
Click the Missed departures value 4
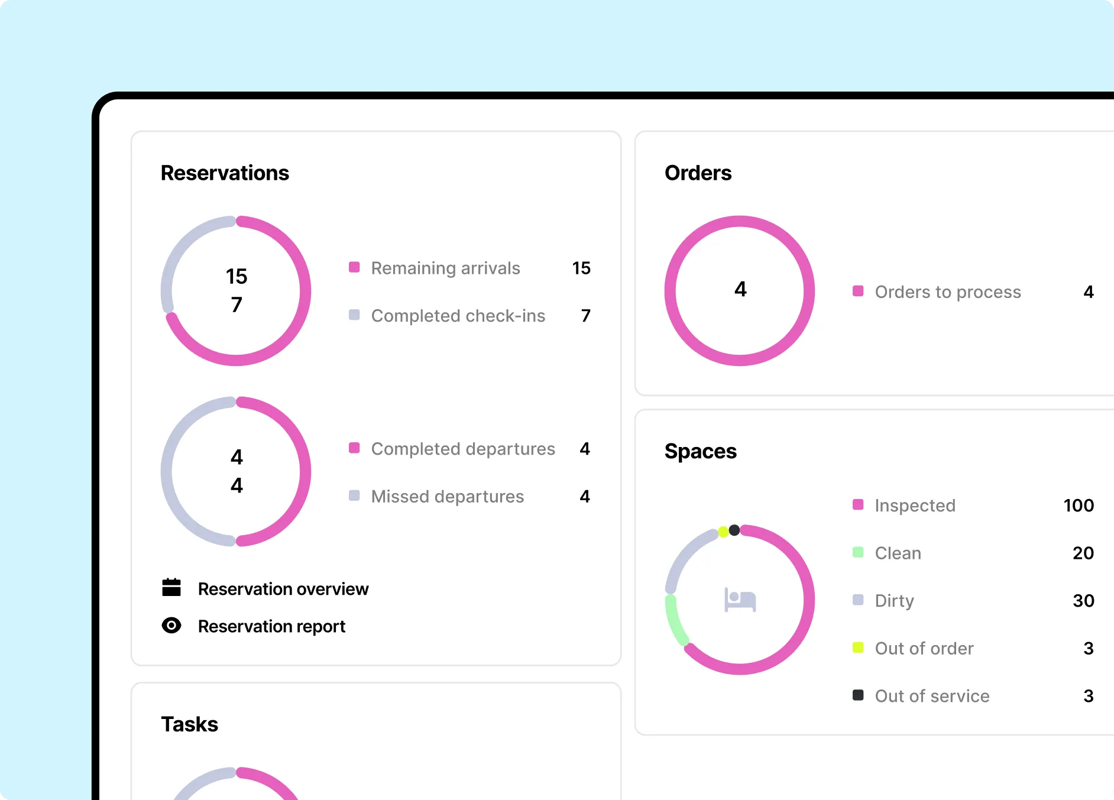tap(585, 497)
